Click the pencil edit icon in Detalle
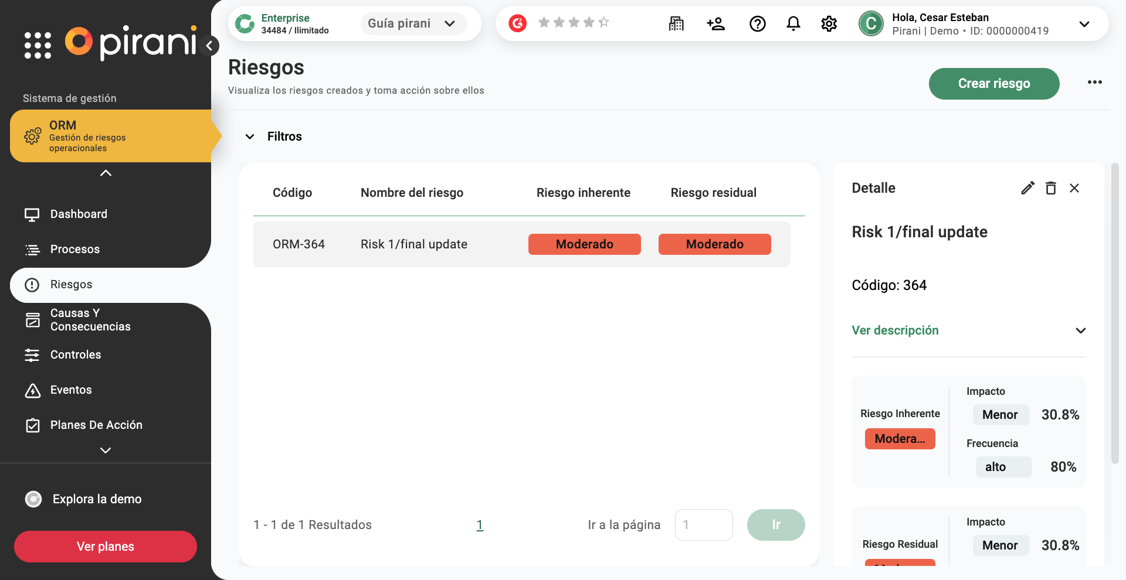Viewport: 1126px width, 580px height. pos(1027,188)
